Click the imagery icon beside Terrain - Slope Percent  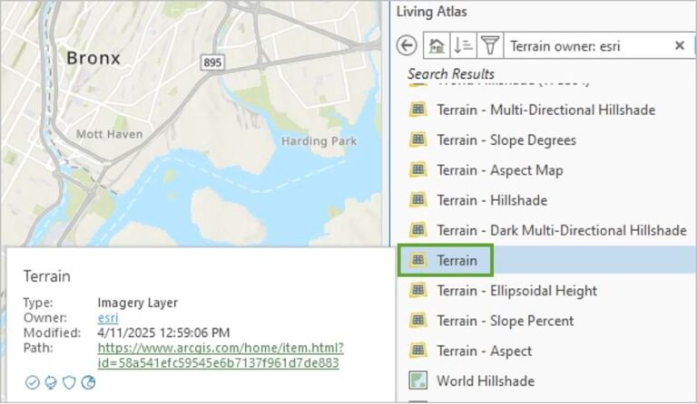tap(417, 320)
